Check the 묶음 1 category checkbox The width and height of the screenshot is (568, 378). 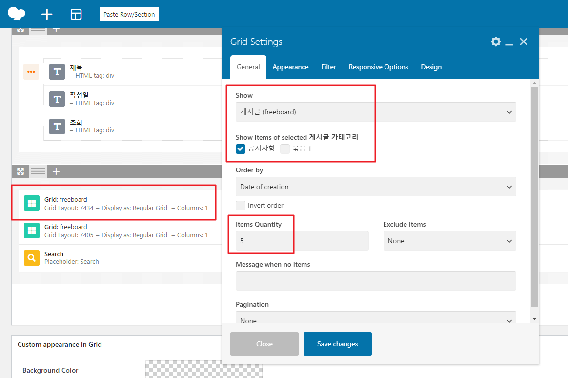[284, 148]
